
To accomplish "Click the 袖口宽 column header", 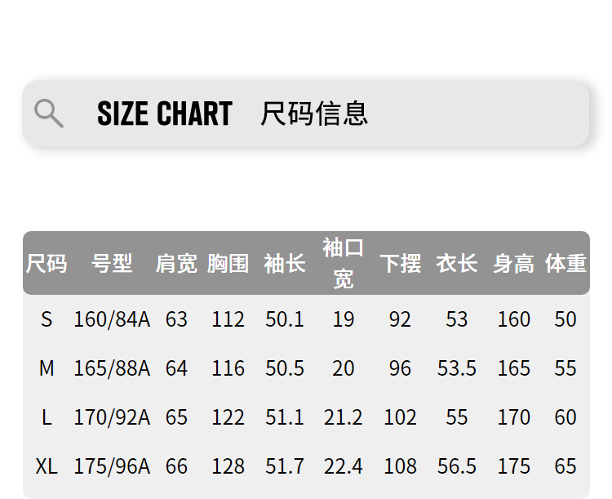I will coord(344,263).
